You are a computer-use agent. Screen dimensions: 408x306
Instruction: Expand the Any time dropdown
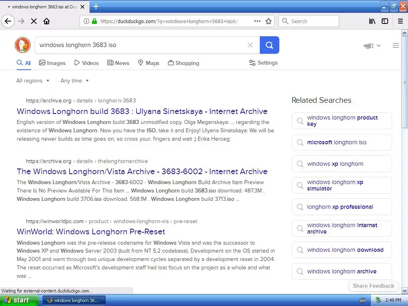point(75,80)
